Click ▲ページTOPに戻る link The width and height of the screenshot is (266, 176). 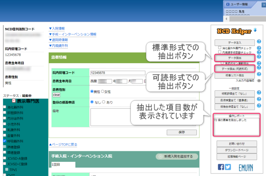pyautogui.click(x=63, y=145)
